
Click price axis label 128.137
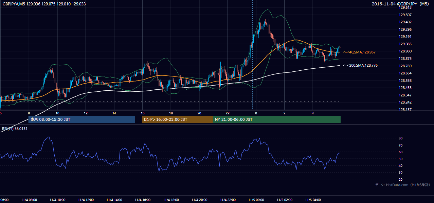pyautogui.click(x=405, y=110)
